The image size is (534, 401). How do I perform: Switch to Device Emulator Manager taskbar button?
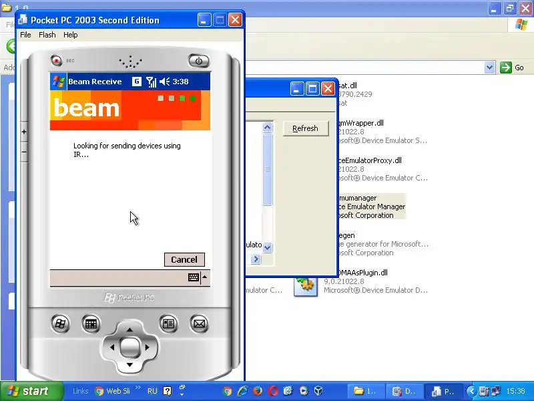(x=405, y=391)
